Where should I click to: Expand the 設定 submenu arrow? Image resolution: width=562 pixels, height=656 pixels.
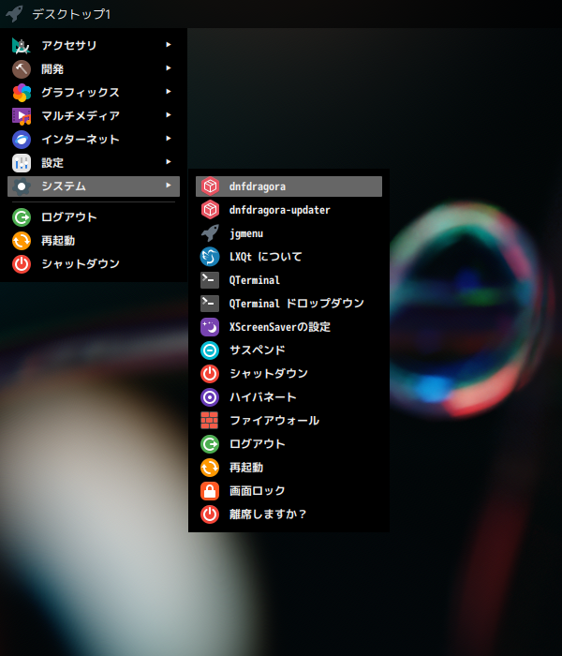point(168,161)
